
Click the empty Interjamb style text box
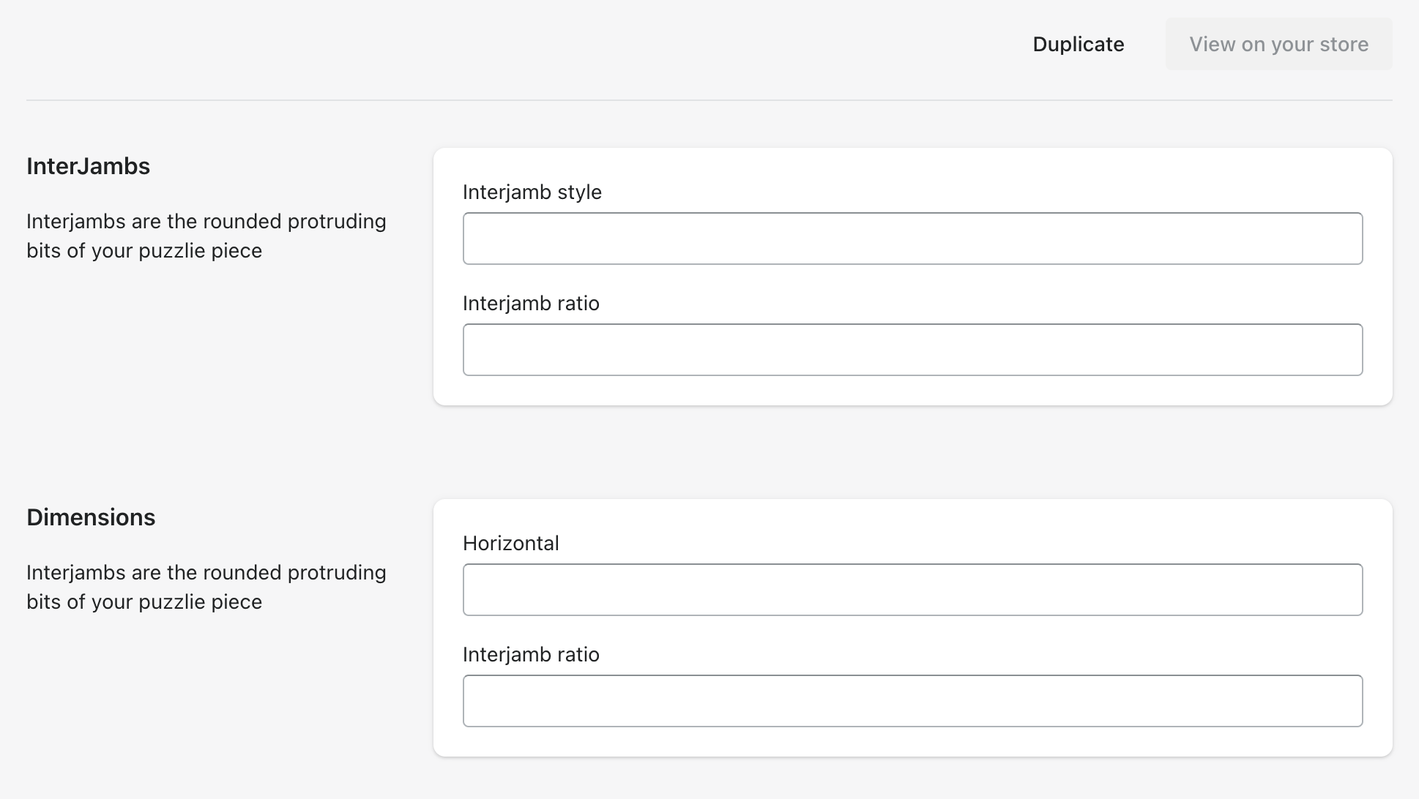pos(912,238)
